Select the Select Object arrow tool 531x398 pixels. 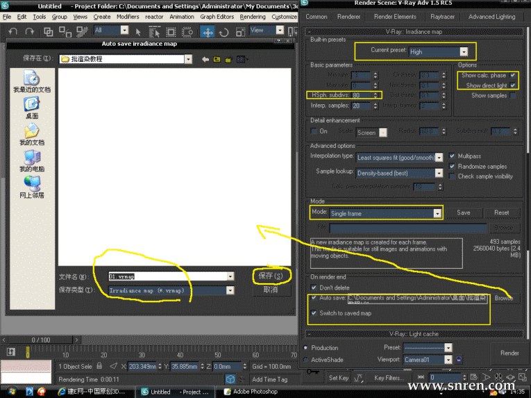tap(138, 32)
